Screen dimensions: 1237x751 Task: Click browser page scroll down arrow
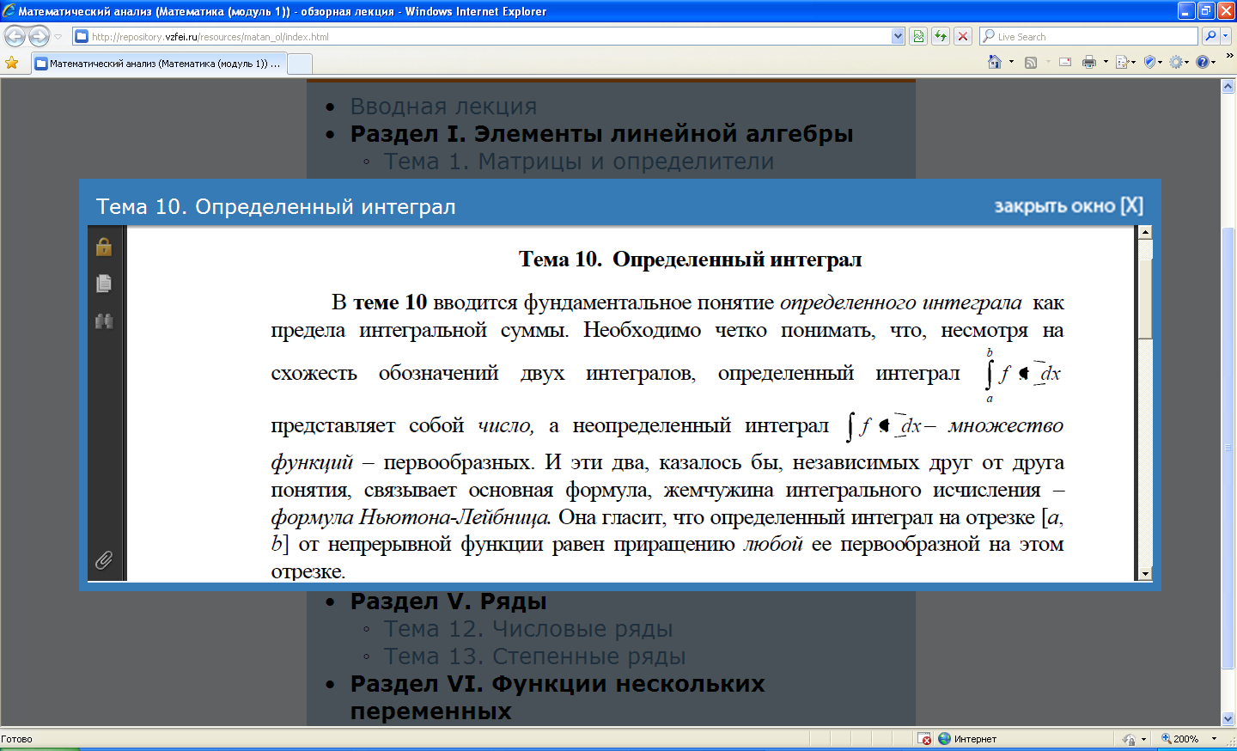coord(1228,719)
